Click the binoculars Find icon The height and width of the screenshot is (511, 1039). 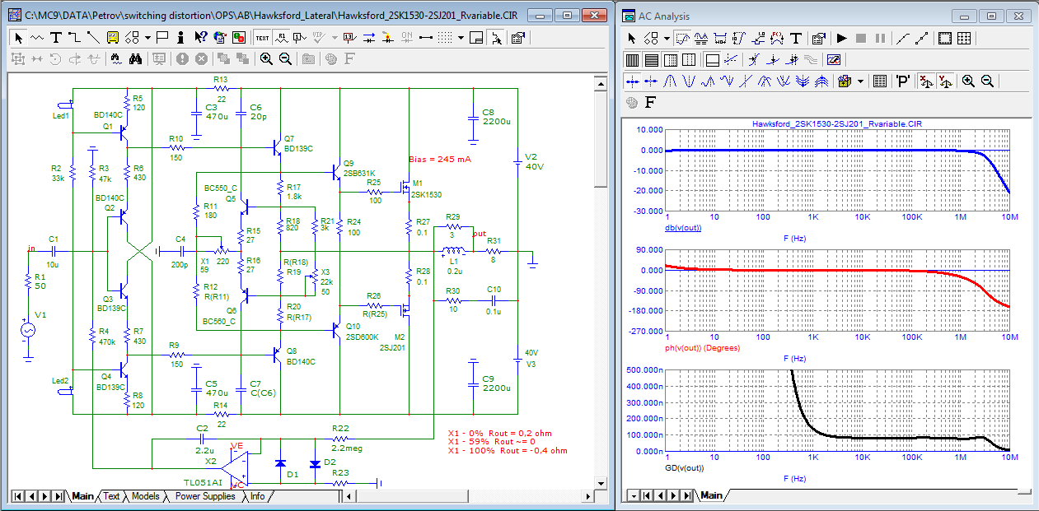coord(136,58)
